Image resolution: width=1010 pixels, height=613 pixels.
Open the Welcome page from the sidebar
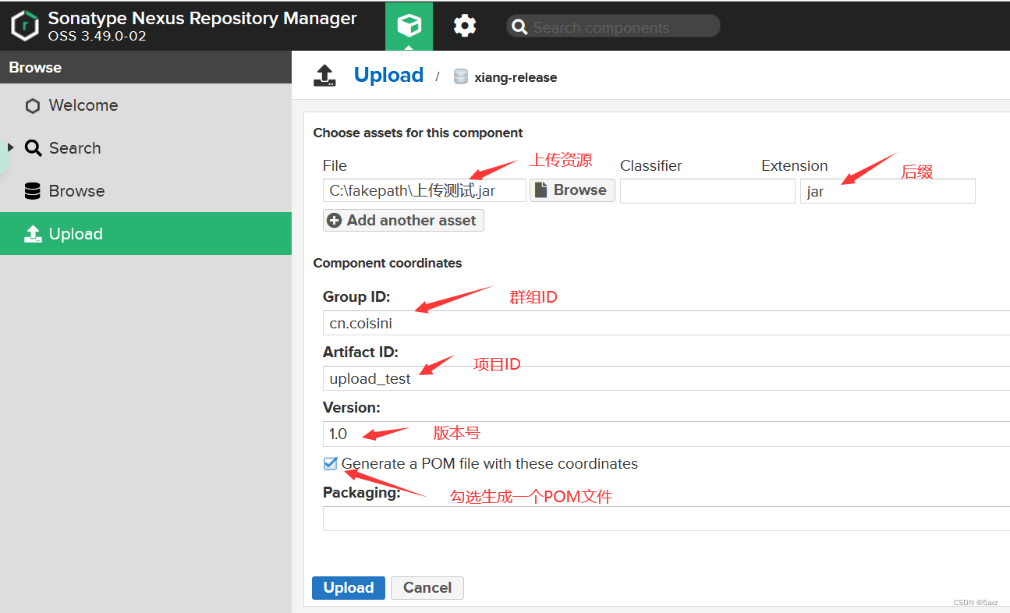point(146,105)
